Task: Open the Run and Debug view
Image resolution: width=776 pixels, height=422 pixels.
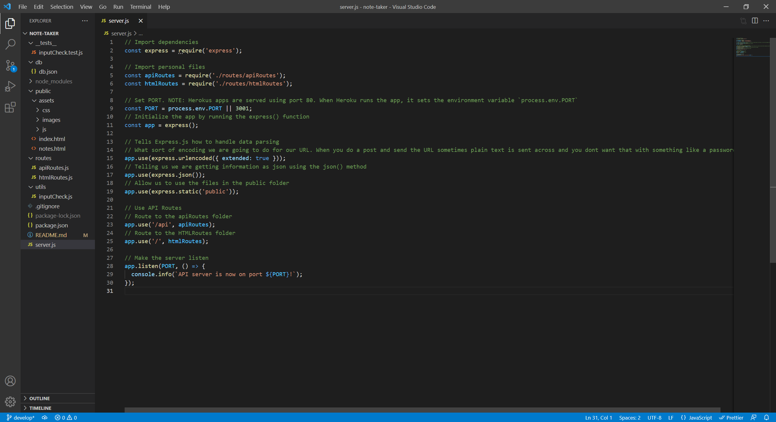Action: click(10, 86)
